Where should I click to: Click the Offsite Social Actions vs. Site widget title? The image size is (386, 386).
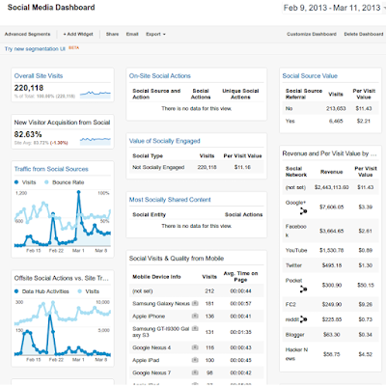point(62,278)
